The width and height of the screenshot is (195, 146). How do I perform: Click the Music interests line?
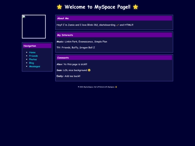[82, 42]
